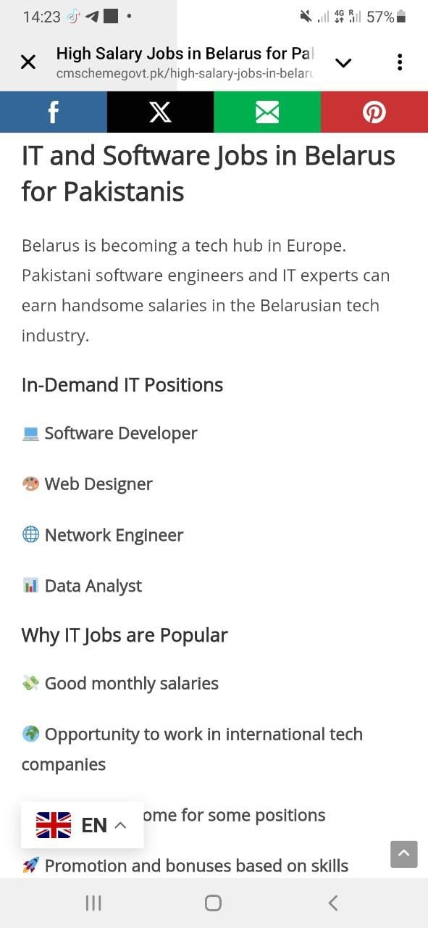Open Android recent apps button
Screen dimensions: 428x928
pyautogui.click(x=93, y=903)
